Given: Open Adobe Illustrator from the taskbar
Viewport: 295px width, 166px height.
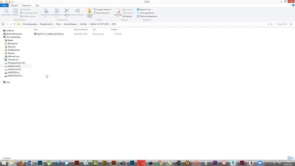Looking at the screenshot, I should (x=114, y=163).
